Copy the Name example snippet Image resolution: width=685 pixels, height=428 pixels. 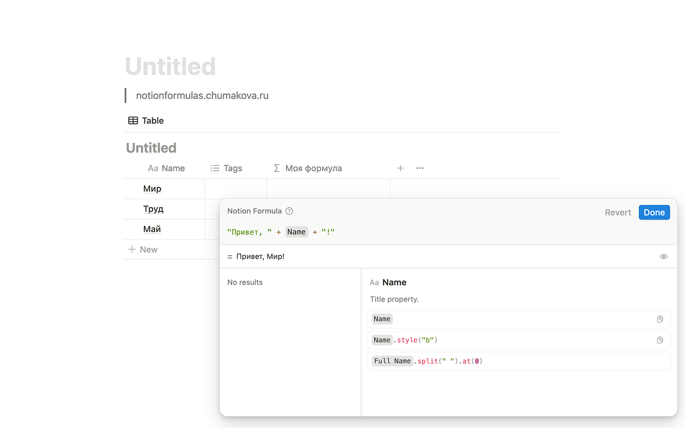tap(660, 319)
